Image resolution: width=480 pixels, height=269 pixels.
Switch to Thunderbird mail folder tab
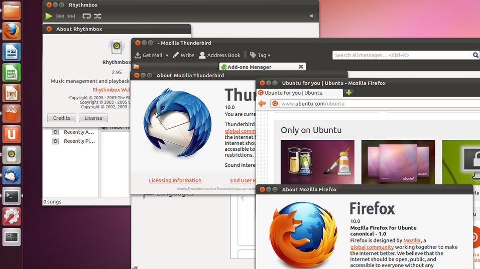[175, 67]
